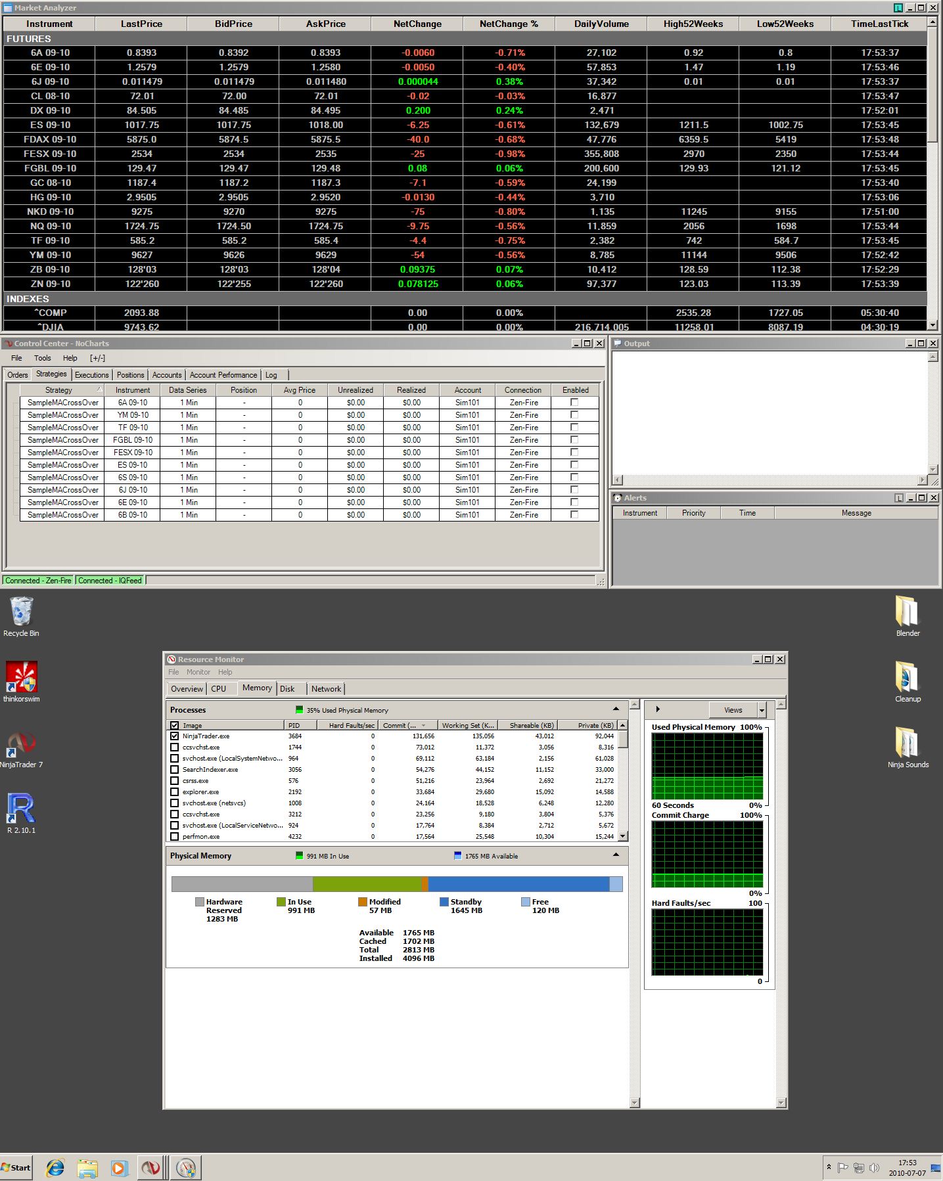Select the ^COMP index row label
The image size is (943, 1181).
click(50, 313)
